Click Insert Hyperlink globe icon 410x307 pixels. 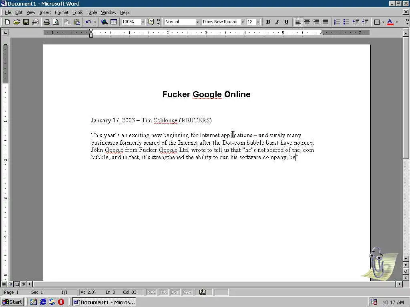pos(105,22)
